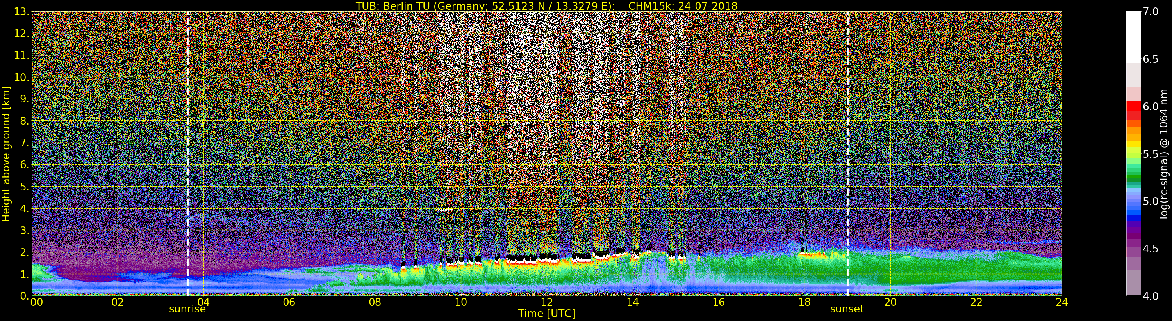Screen dimensions: 1172x321
Task: Click the '6.' height axis tick label
Action: pyautogui.click(x=25, y=165)
